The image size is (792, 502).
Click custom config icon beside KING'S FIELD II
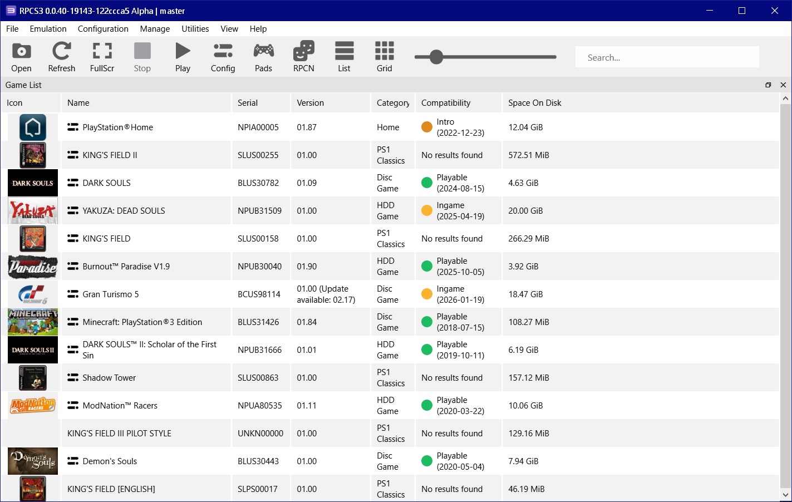click(x=73, y=155)
